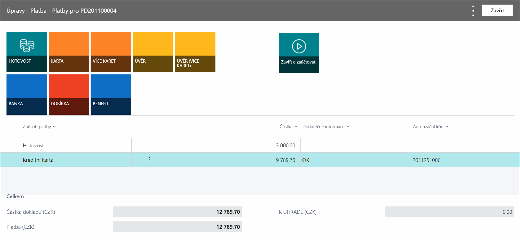Screen dimensions: 520x242
Task: Select the DOBÍRKA payment tile
Action: [69, 94]
